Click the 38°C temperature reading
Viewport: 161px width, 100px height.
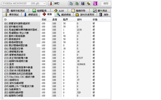57,4
